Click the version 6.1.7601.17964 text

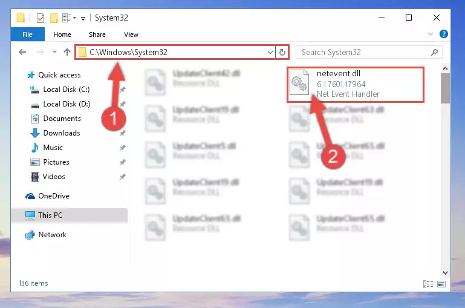coord(341,84)
